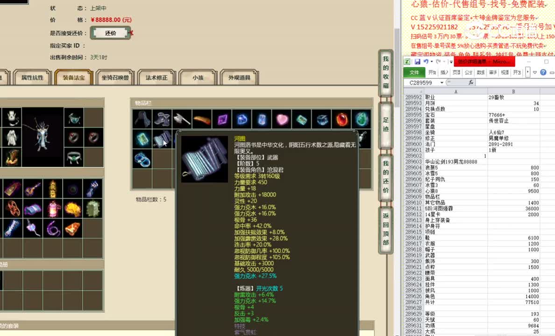Expand the Redo dropdown arrow in Excel

(444, 62)
